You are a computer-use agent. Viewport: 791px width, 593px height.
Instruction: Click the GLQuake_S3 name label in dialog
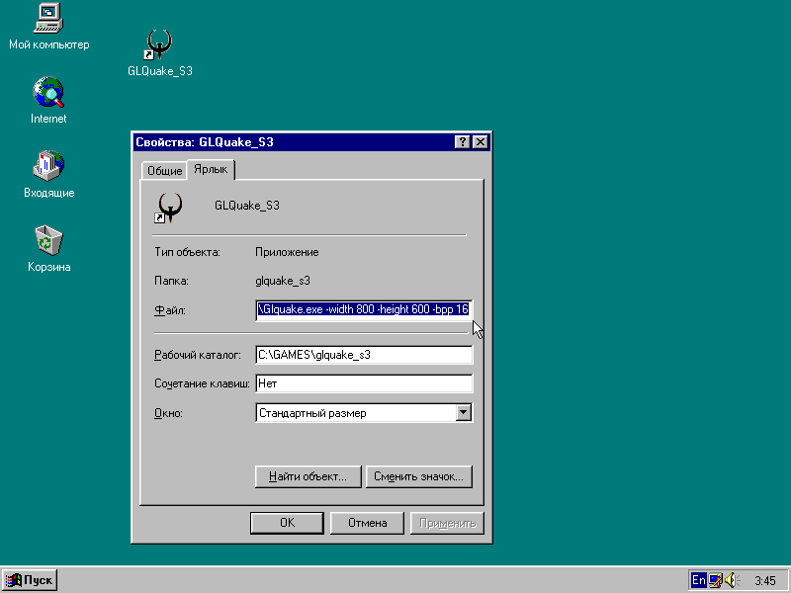(246, 206)
